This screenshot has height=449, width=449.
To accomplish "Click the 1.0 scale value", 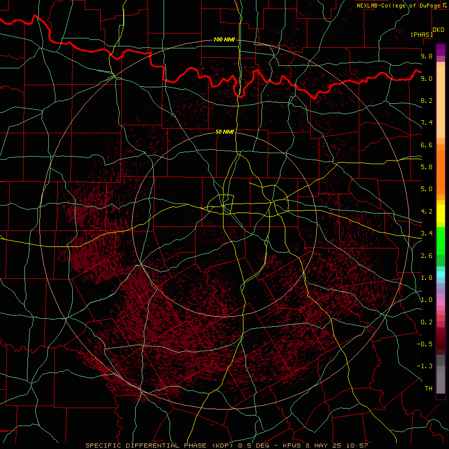I will click(427, 300).
